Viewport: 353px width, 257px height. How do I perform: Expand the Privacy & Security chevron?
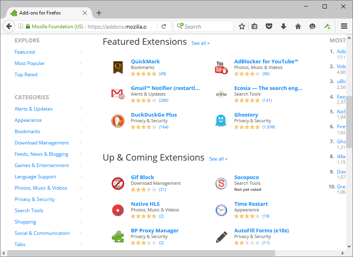pyautogui.click(x=81, y=199)
